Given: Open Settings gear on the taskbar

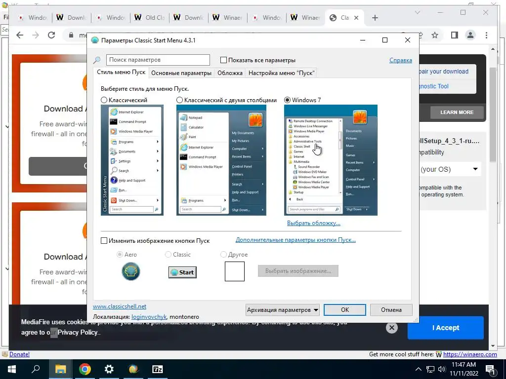Looking at the screenshot, I should coord(109,369).
